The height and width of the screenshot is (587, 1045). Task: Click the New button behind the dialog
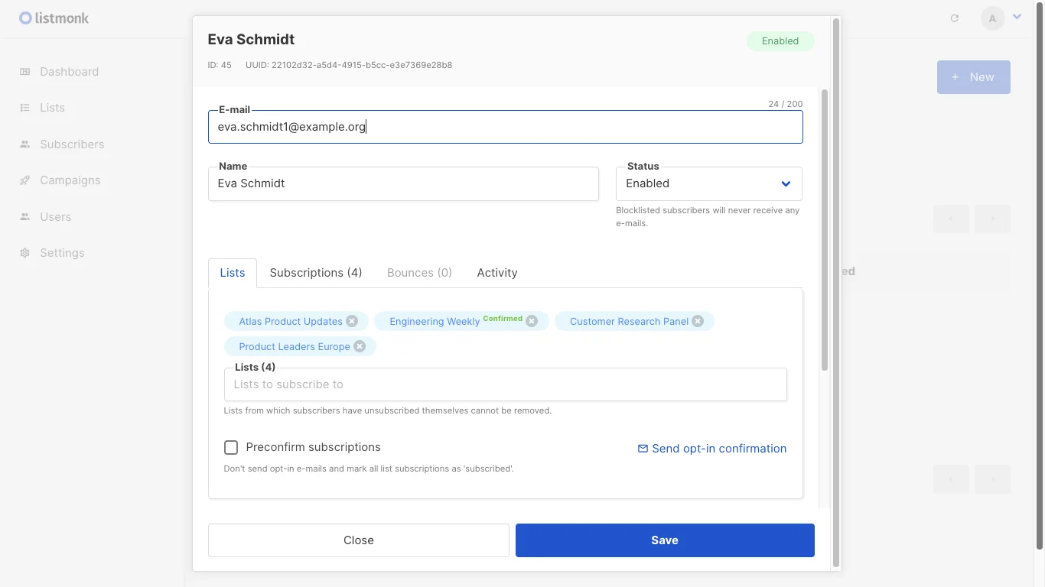coord(974,77)
